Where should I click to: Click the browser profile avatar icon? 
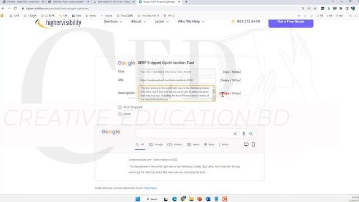[x=353, y=8]
